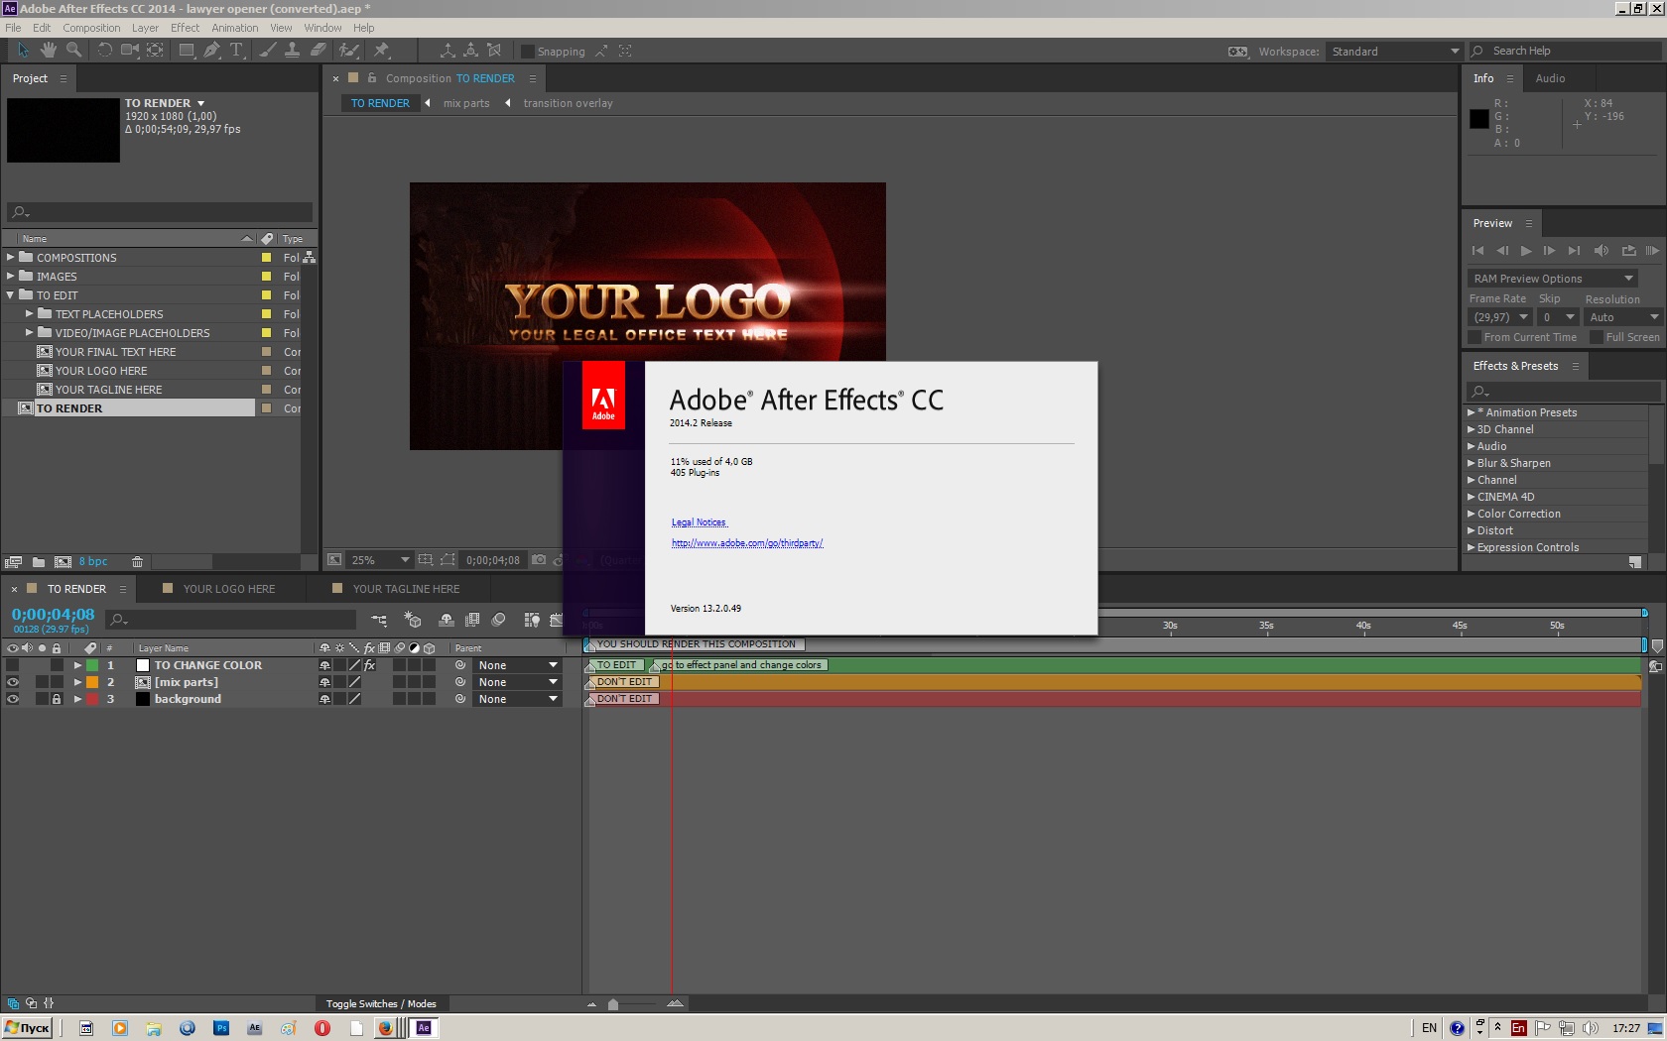Open the Workspace Standard dropdown
The width and height of the screenshot is (1667, 1041).
pyautogui.click(x=1393, y=52)
